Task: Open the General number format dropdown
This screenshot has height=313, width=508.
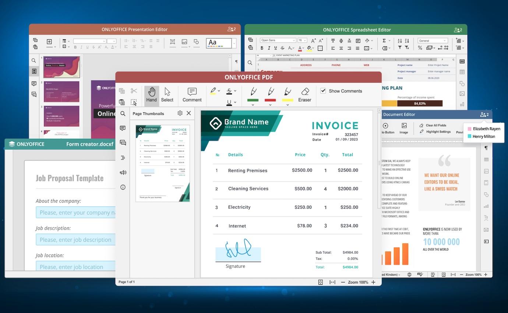Action: pyautogui.click(x=433, y=41)
